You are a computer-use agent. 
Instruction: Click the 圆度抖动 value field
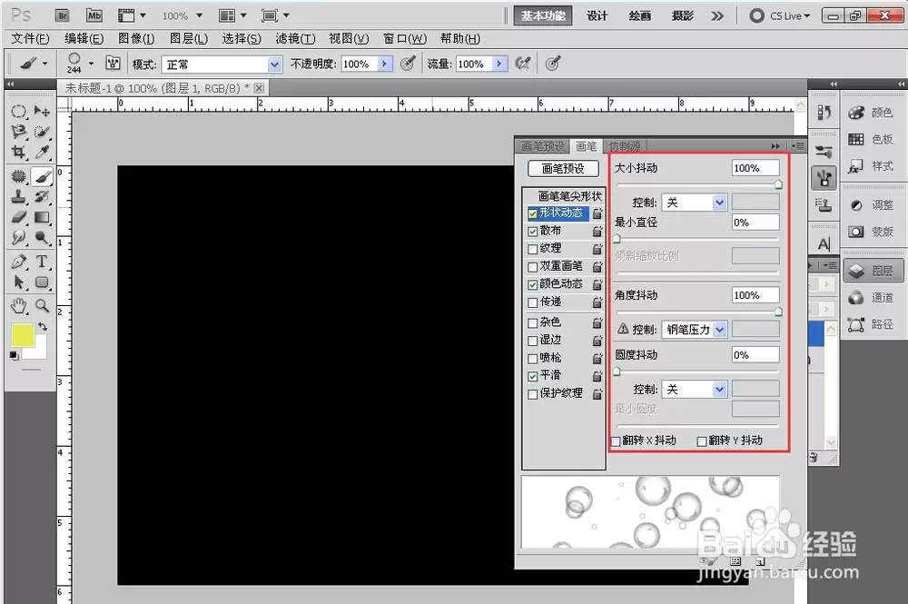coord(755,355)
